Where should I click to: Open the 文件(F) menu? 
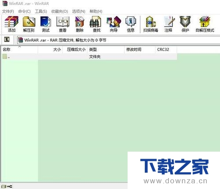(x=8, y=11)
